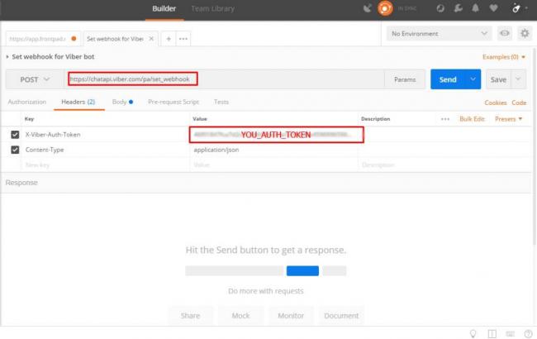The height and width of the screenshot is (339, 537).
Task: Click the Document button
Action: (341, 315)
